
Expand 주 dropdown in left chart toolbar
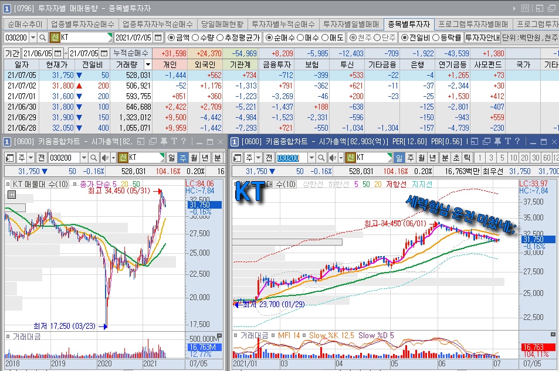tap(31, 158)
